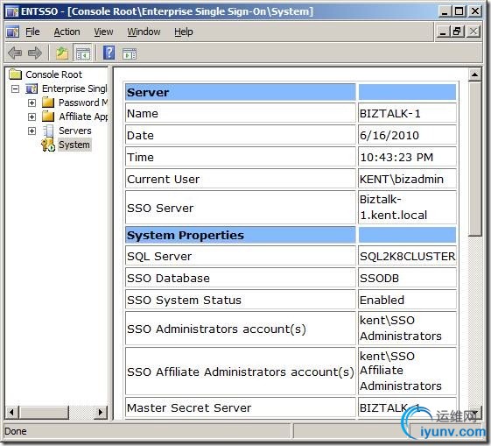Click the 'Server' section header
This screenshot has width=491, height=446.
coord(240,92)
